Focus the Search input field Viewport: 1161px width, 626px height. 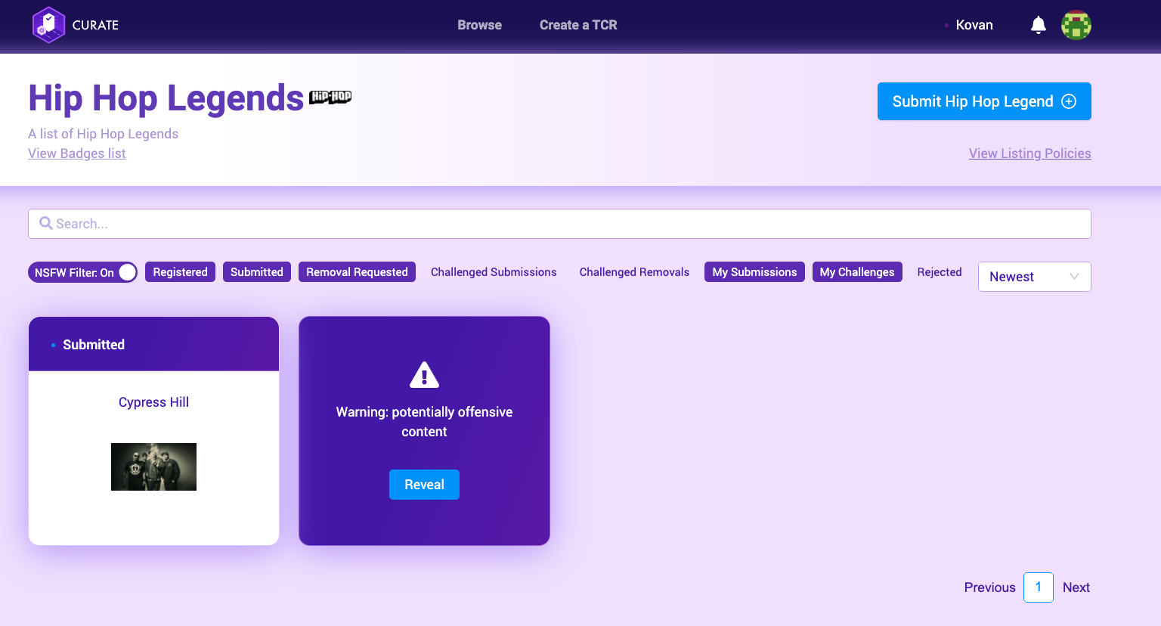click(x=559, y=224)
